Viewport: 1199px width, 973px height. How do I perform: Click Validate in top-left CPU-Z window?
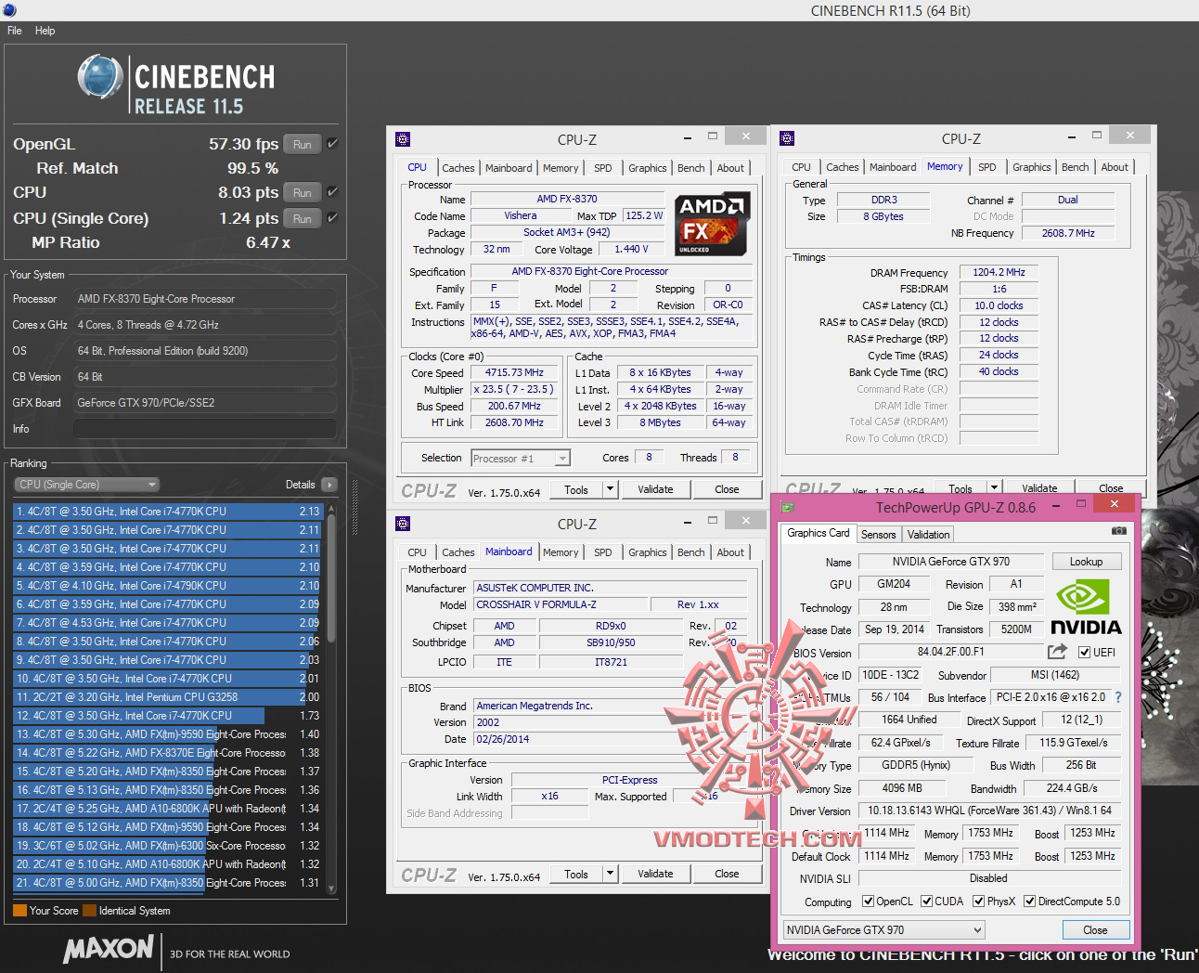pos(655,489)
